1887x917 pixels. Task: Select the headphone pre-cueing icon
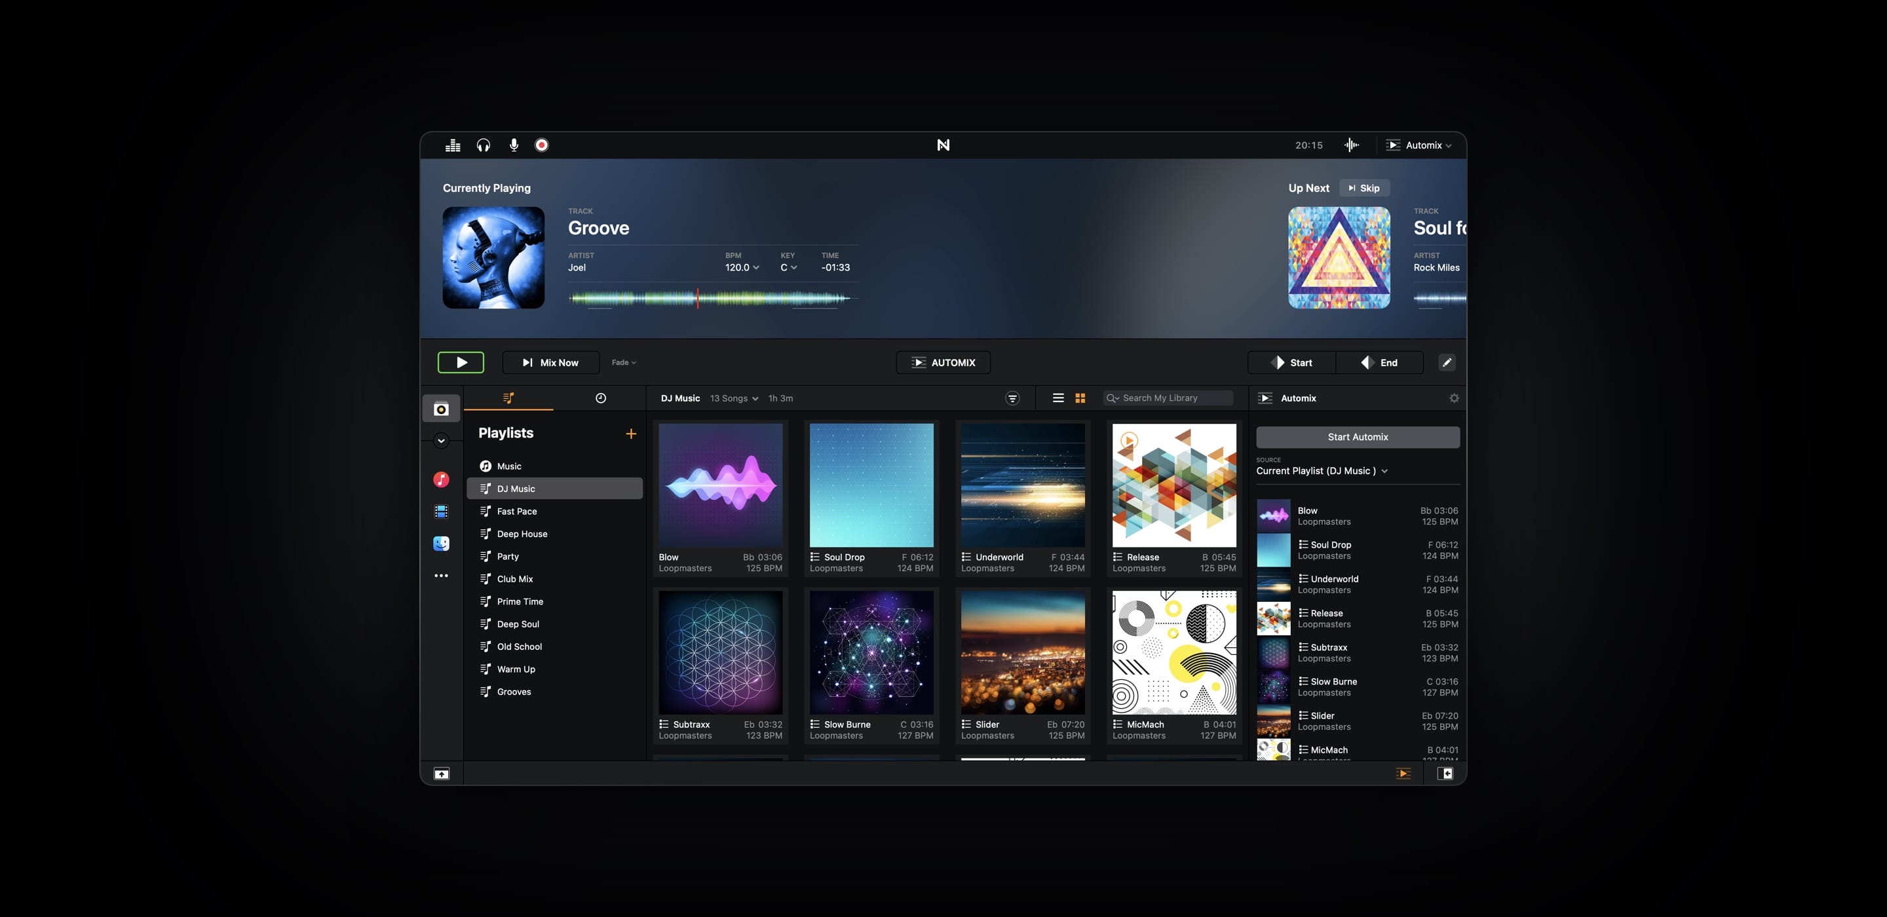point(483,144)
